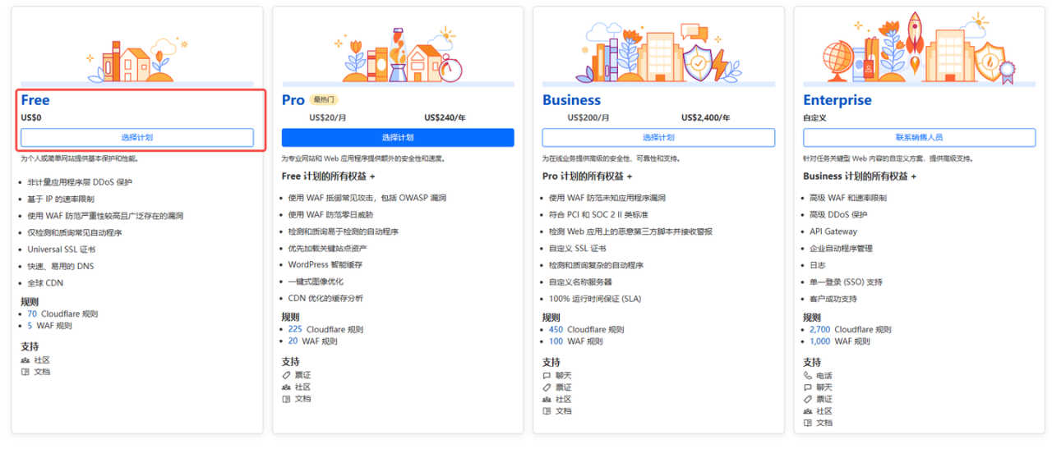The image size is (1052, 458).
Task: Click the 企业自动程序管理 feature
Action: tap(841, 248)
